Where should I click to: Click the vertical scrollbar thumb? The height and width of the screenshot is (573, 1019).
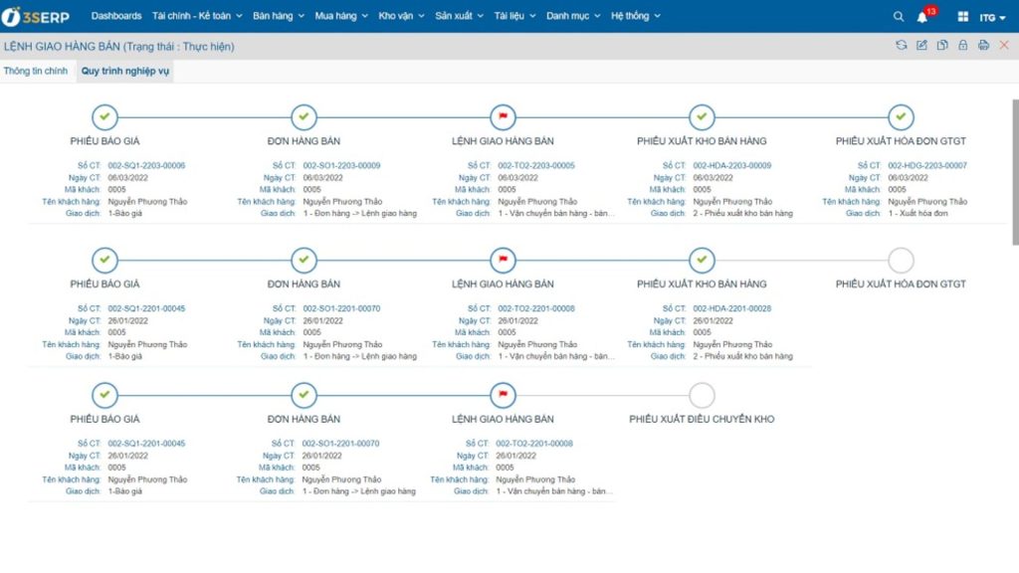(x=1015, y=172)
